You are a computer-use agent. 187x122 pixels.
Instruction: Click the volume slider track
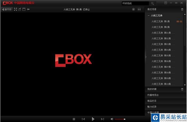[x=120, y=119]
